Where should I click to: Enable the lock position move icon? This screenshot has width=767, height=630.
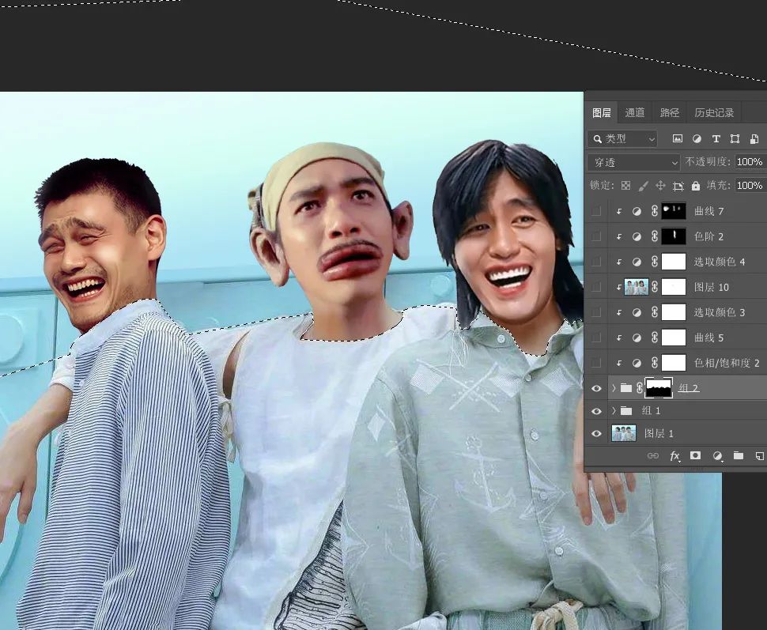point(660,186)
